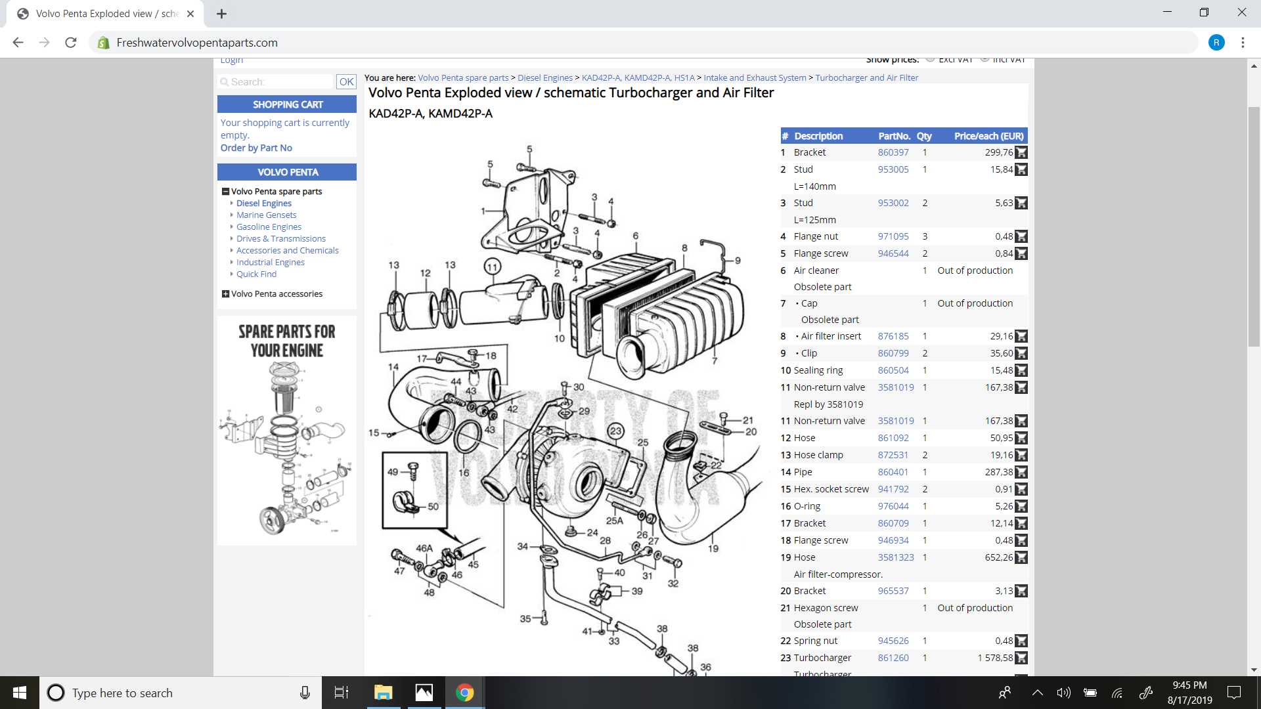Image resolution: width=1261 pixels, height=709 pixels.
Task: Expand Accessories and Chemicals category
Action: click(x=287, y=251)
